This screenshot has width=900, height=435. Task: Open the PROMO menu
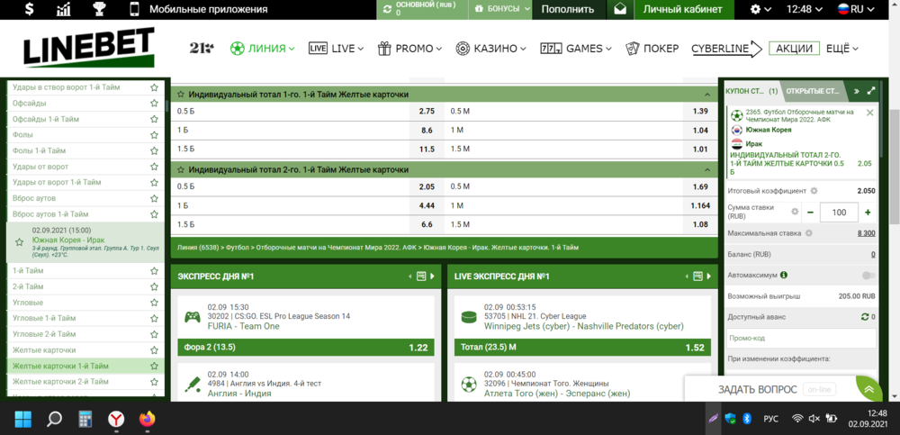[409, 49]
